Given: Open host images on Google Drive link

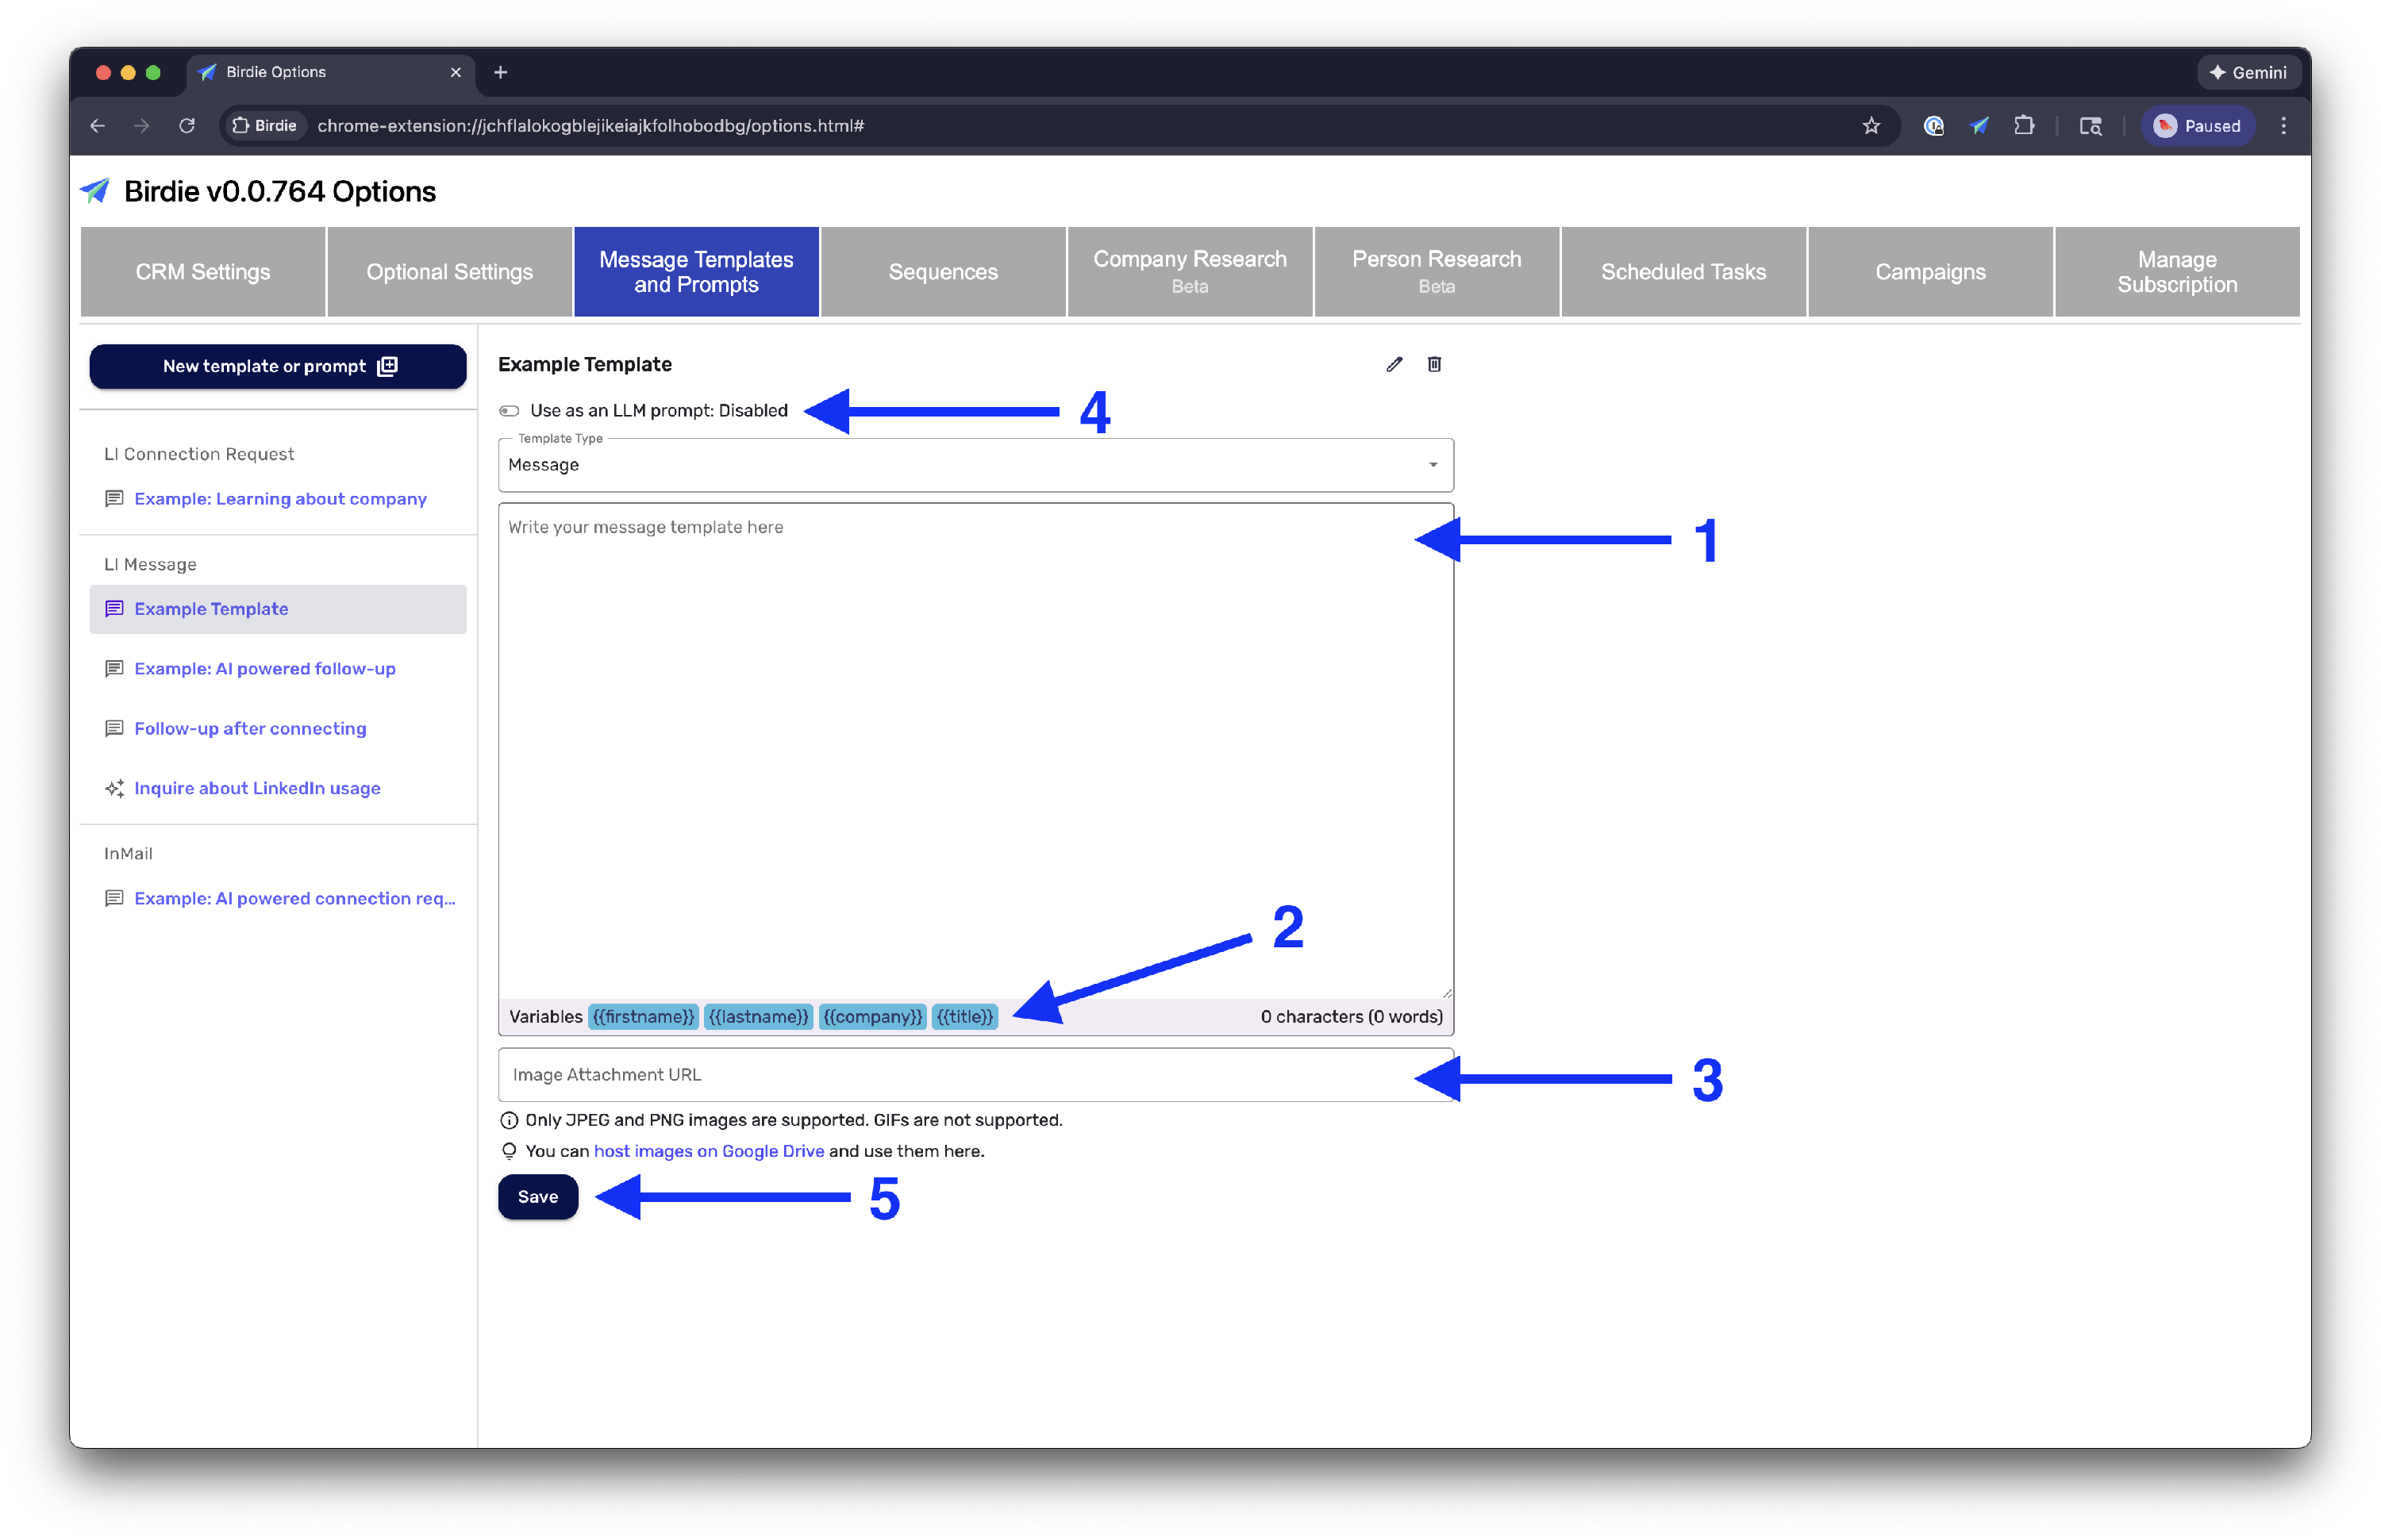Looking at the screenshot, I should pos(708,1151).
